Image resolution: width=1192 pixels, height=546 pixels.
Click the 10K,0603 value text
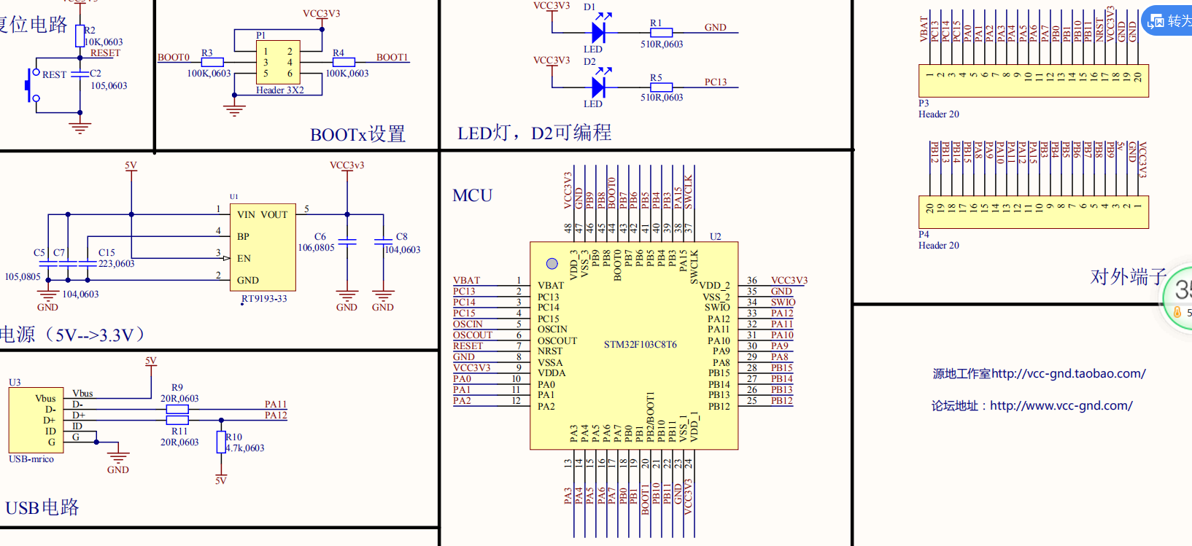(x=104, y=42)
